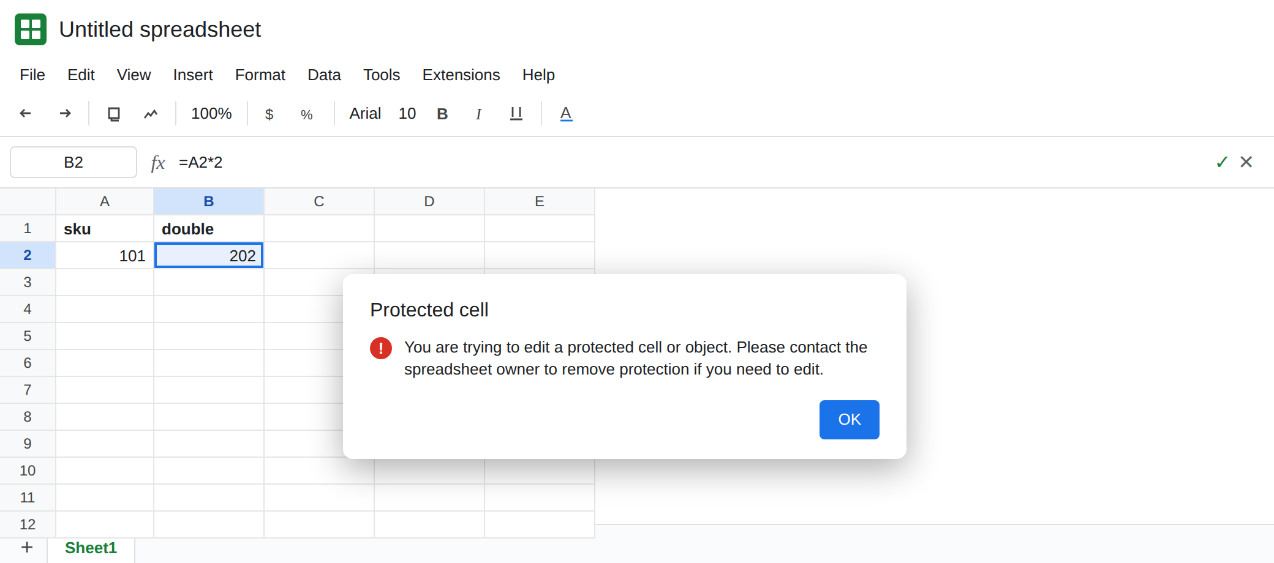Open the Arial font dropdown
Screen dimensions: 1274x563
365,114
